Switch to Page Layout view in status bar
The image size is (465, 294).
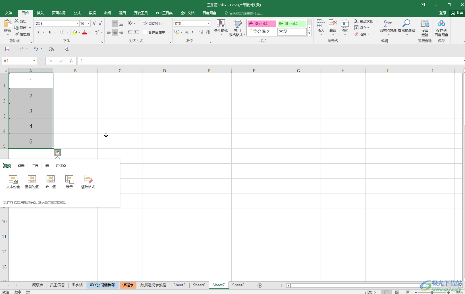pyautogui.click(x=397, y=292)
